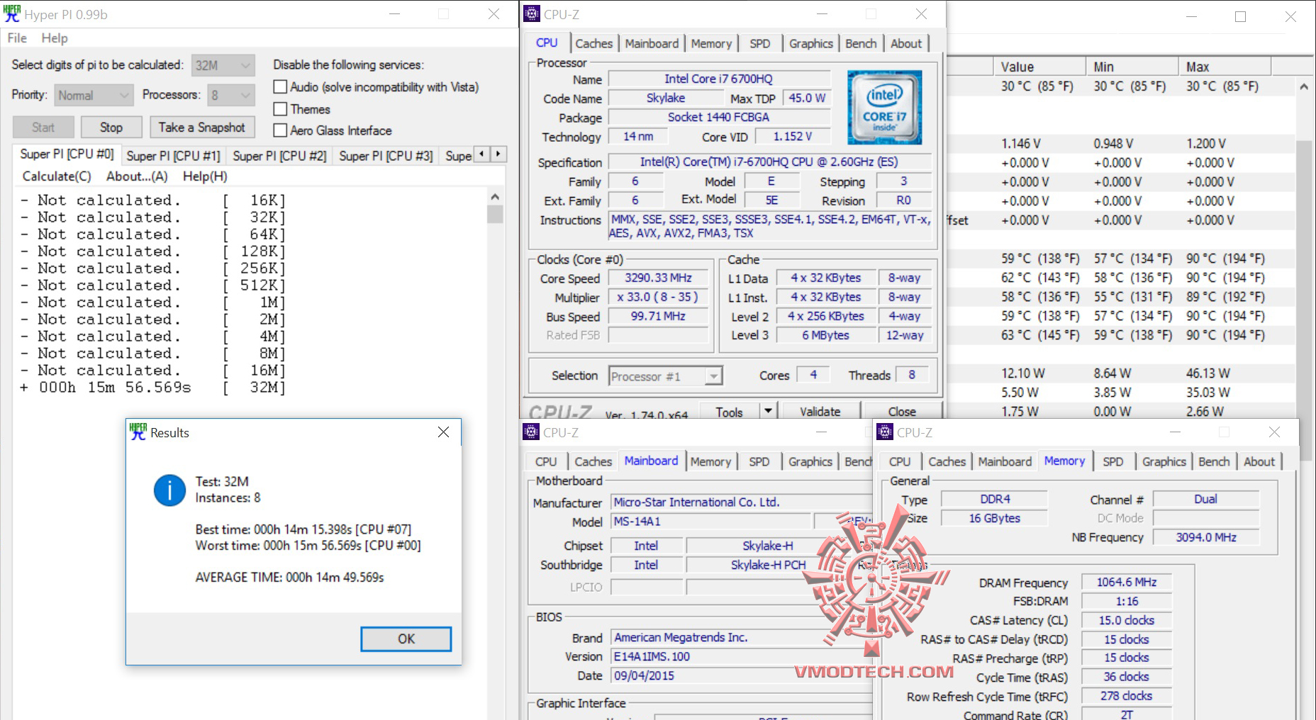The image size is (1316, 720).
Task: Open SPD tab in Memory CPU-Z window
Action: [x=1113, y=462]
